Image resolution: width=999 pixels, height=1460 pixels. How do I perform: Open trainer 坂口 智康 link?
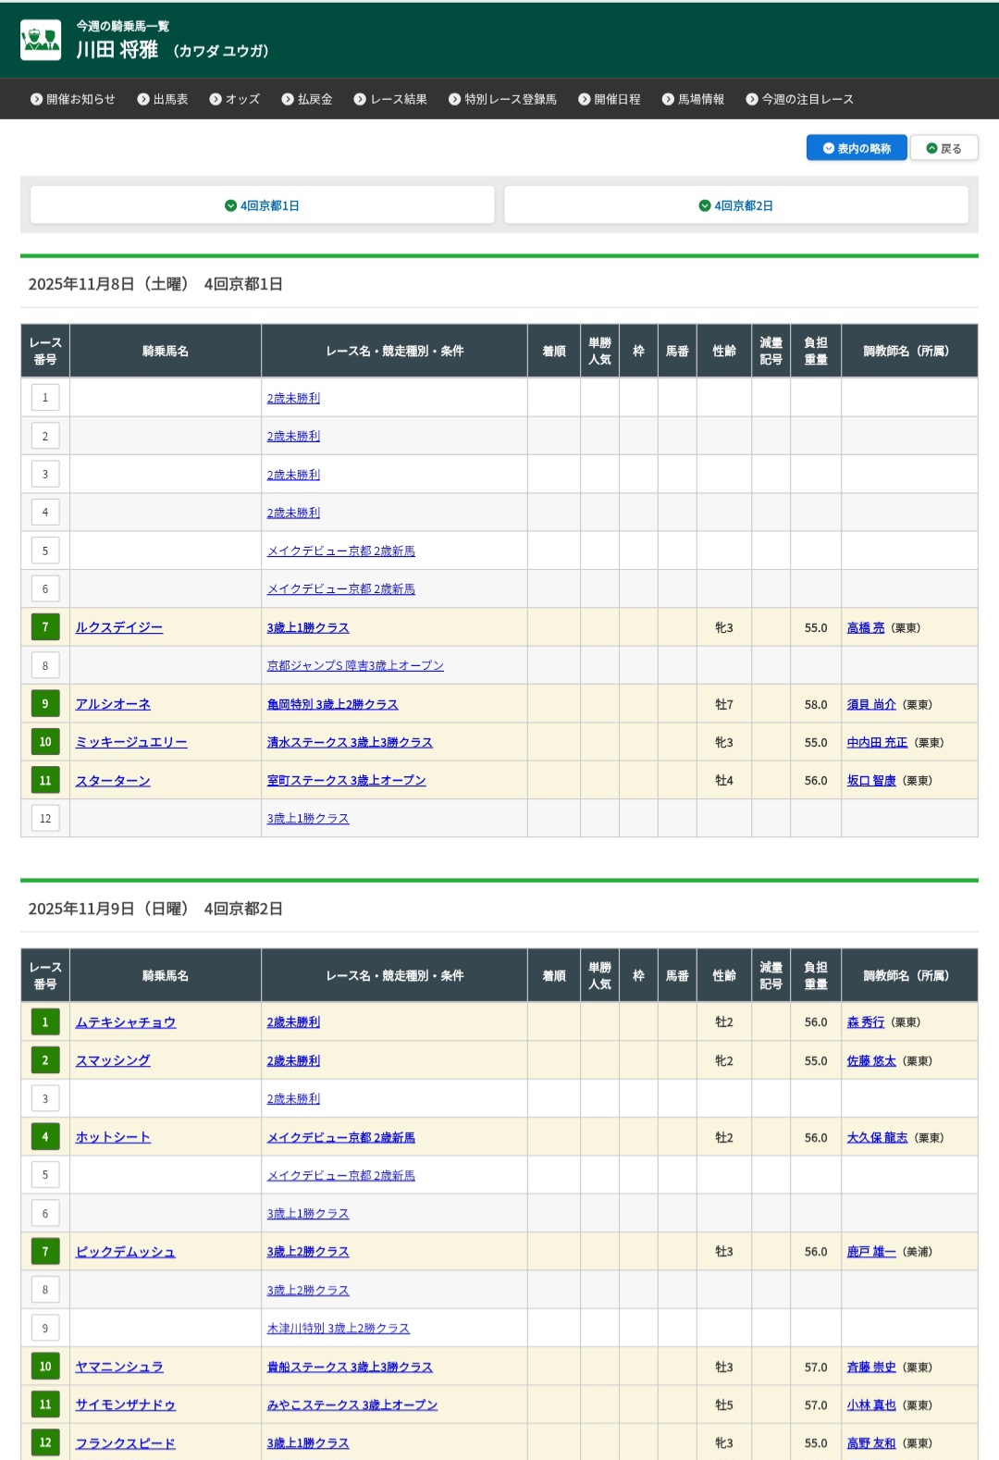click(871, 781)
